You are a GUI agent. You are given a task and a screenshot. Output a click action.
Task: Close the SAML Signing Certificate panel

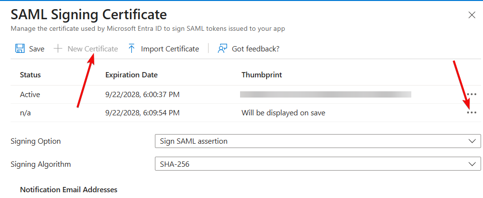pyautogui.click(x=471, y=15)
